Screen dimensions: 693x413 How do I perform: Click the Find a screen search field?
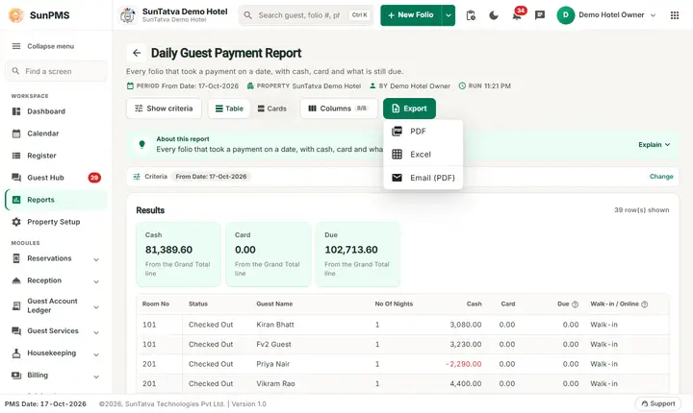click(x=56, y=71)
